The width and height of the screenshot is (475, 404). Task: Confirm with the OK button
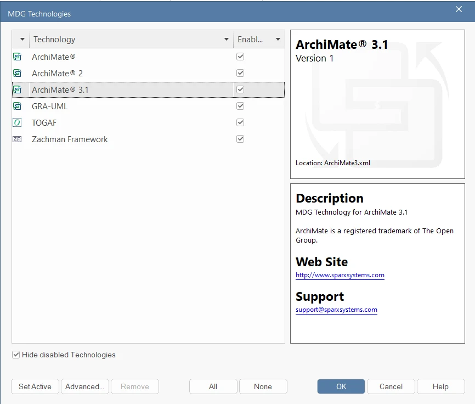[341, 386]
